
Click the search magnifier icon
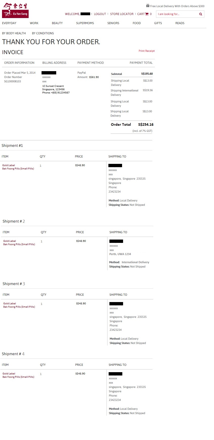(x=201, y=14)
